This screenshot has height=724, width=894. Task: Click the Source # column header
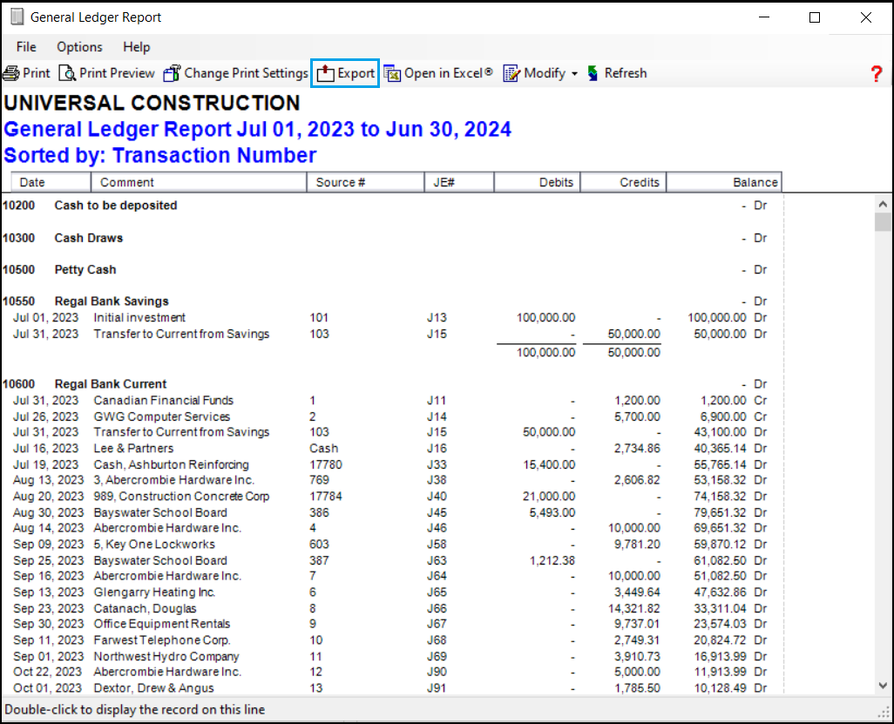click(x=365, y=182)
